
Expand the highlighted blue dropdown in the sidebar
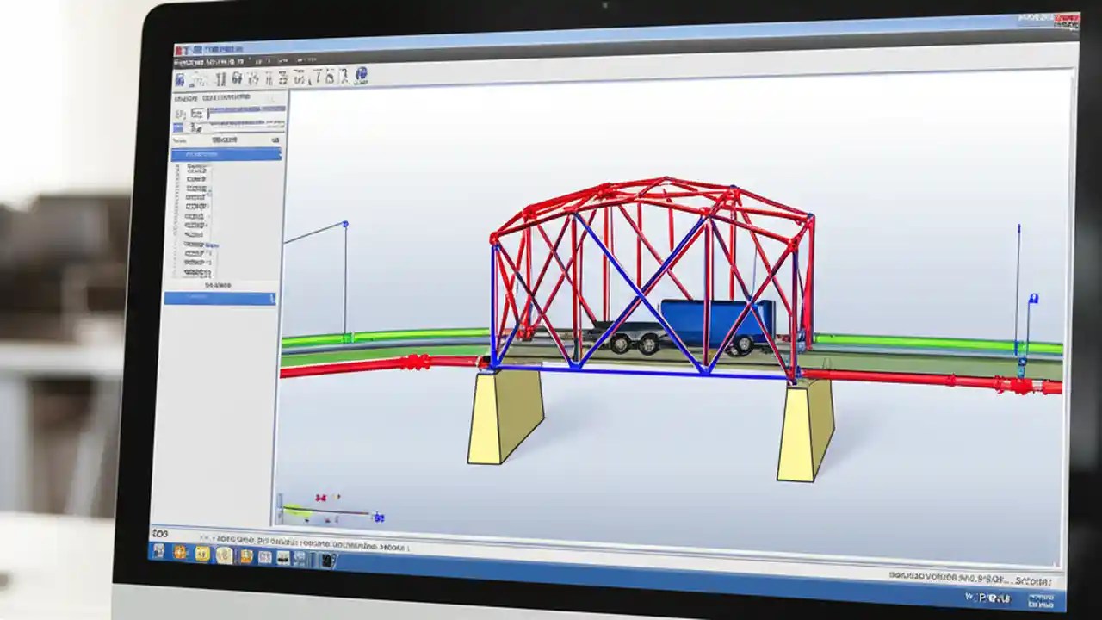click(x=280, y=154)
